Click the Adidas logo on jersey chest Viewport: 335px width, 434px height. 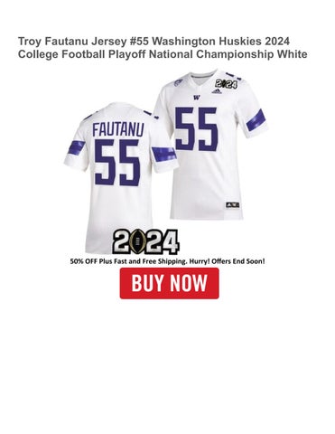tap(217, 91)
